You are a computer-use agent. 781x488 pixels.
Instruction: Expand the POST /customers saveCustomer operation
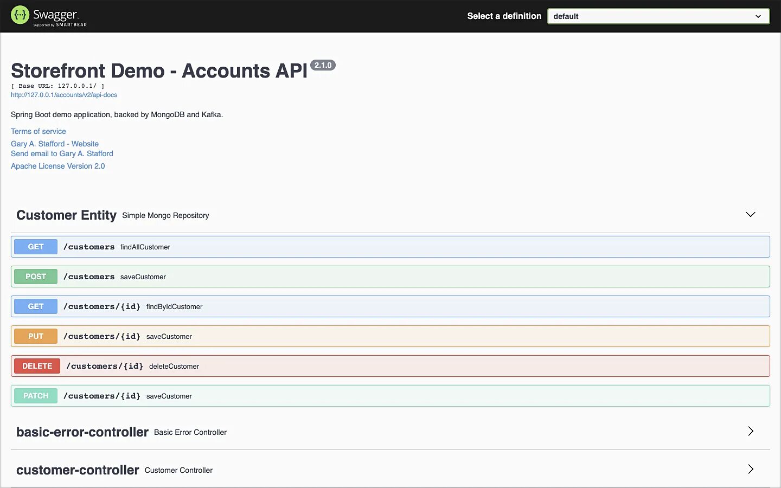390,277
